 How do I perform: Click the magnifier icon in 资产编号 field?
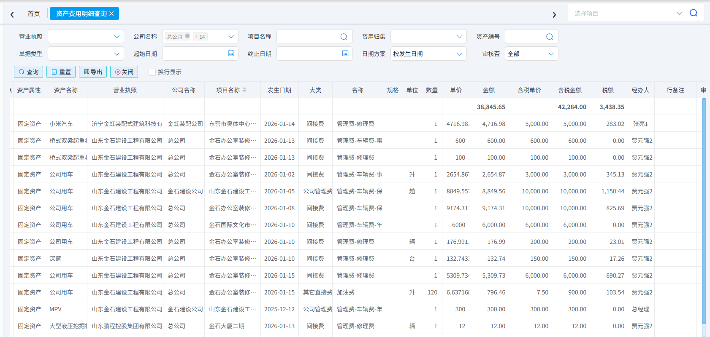coord(549,37)
